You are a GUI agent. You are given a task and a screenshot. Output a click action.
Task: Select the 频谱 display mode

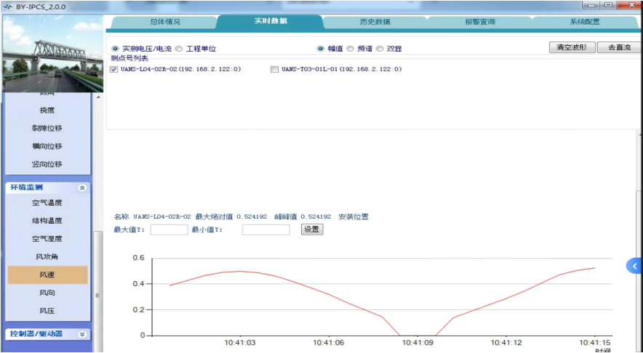(x=350, y=49)
